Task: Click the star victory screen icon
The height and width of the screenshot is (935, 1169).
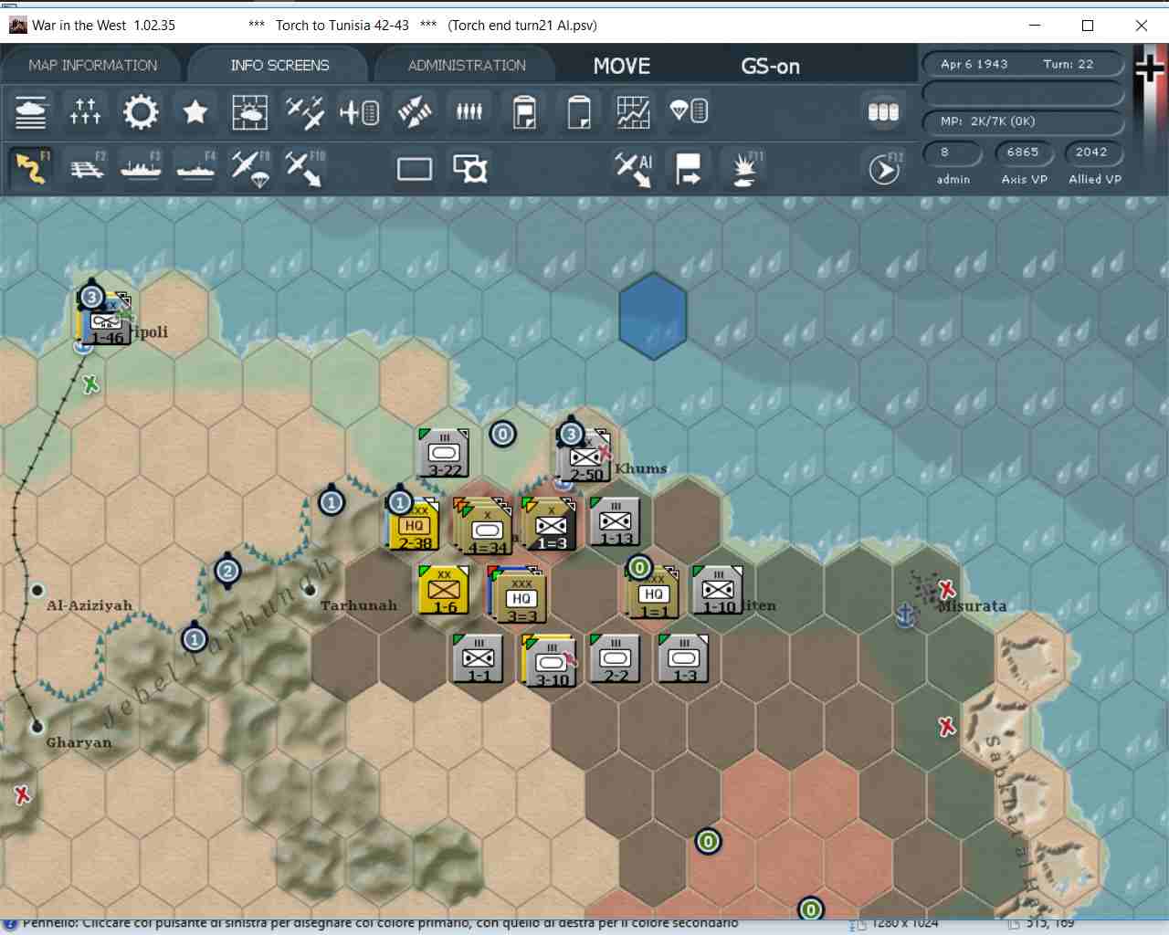Action: coord(195,112)
